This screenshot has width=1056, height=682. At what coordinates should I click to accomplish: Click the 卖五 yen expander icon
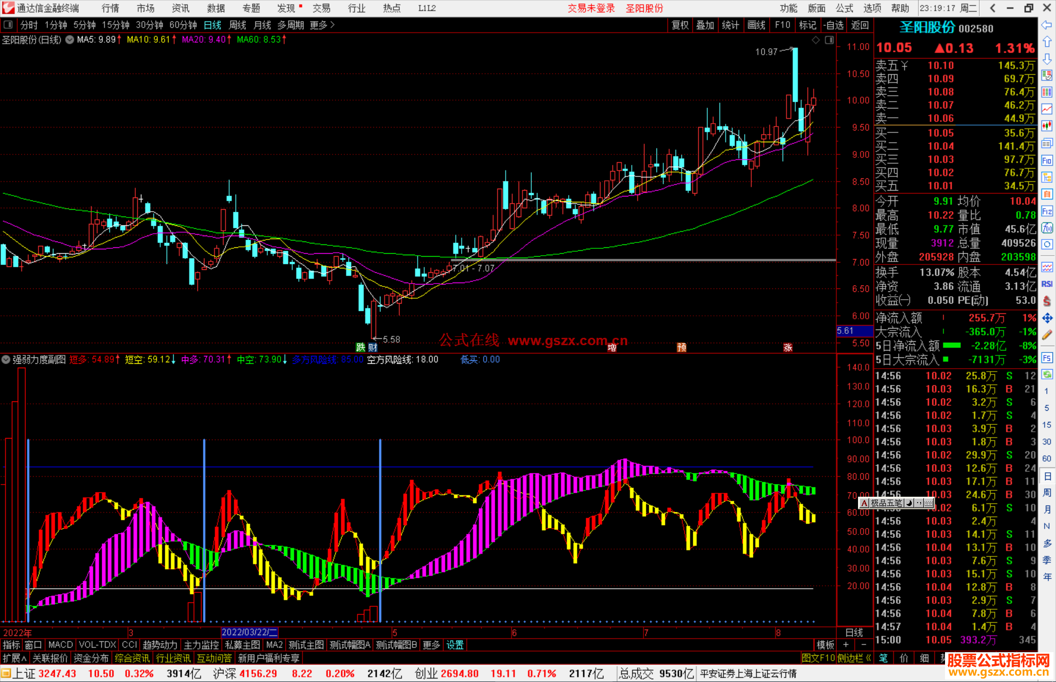tap(904, 66)
